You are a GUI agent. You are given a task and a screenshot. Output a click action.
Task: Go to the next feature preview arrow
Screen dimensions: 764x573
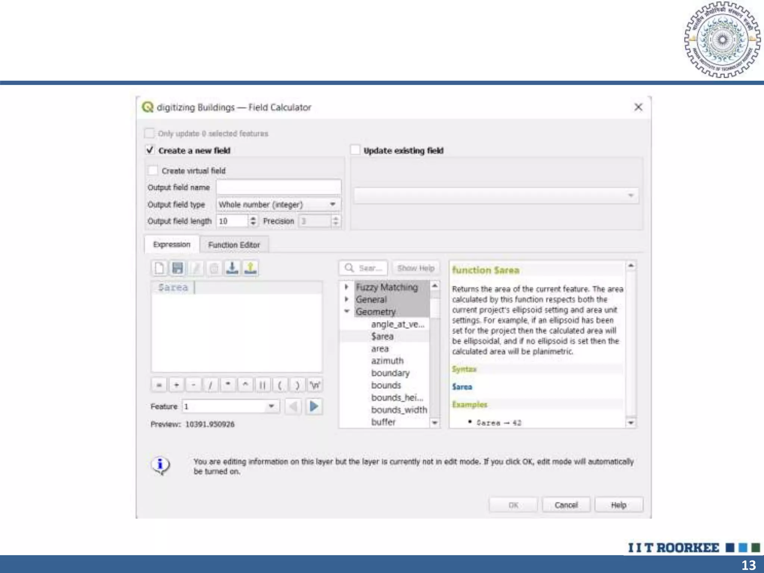[x=314, y=406]
